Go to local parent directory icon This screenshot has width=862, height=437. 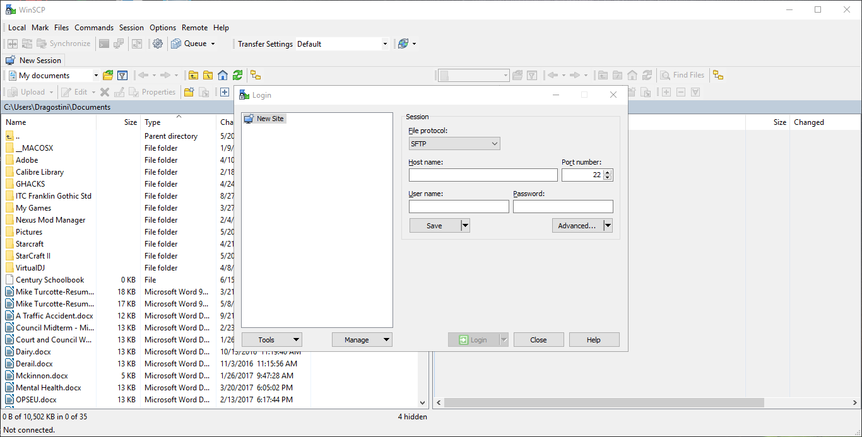[x=193, y=75]
